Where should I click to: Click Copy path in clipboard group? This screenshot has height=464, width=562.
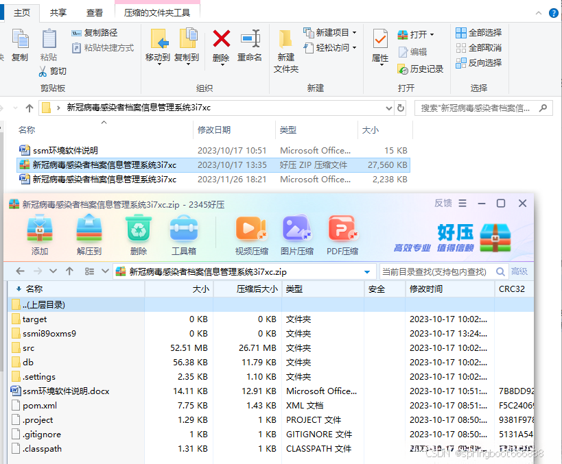95,33
